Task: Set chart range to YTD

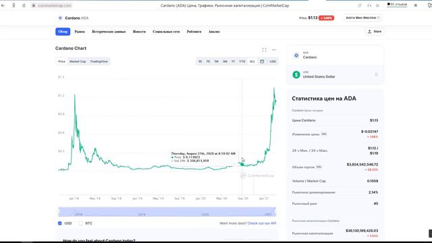Action: 242,61
